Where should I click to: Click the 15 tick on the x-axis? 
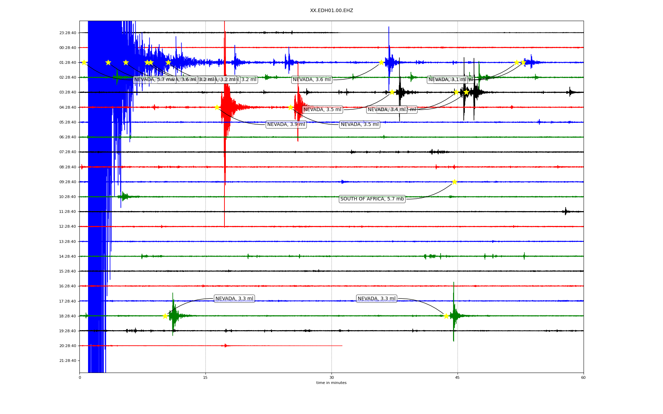pos(205,377)
